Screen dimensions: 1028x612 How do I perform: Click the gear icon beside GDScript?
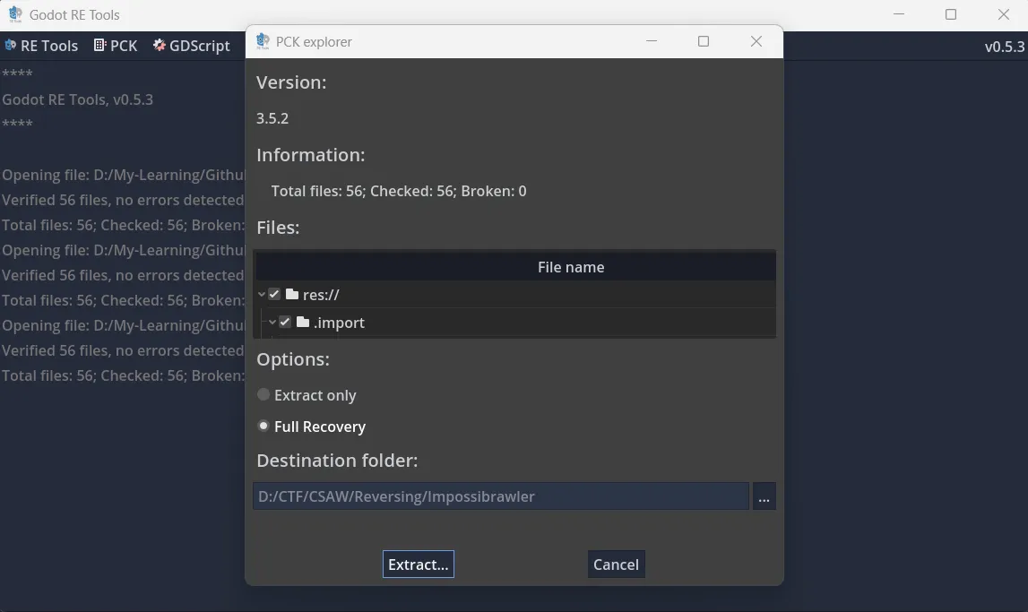(x=160, y=46)
